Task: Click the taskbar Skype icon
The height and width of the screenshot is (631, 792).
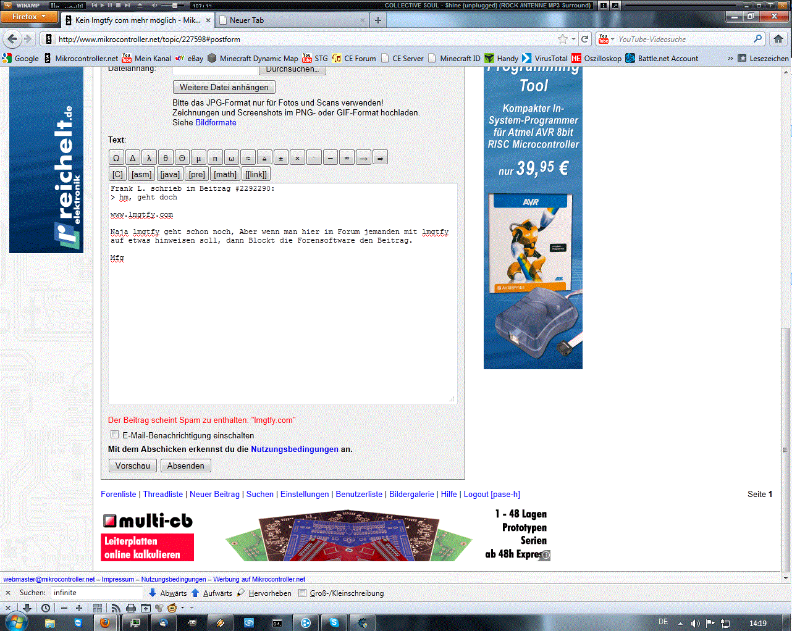Action: click(x=334, y=622)
